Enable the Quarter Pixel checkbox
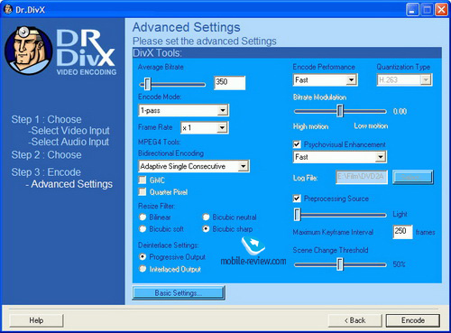Image resolution: width=451 pixels, height=333 pixels. click(142, 191)
